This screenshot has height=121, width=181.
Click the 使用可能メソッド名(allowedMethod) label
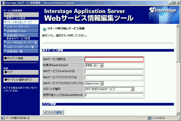point(63,95)
